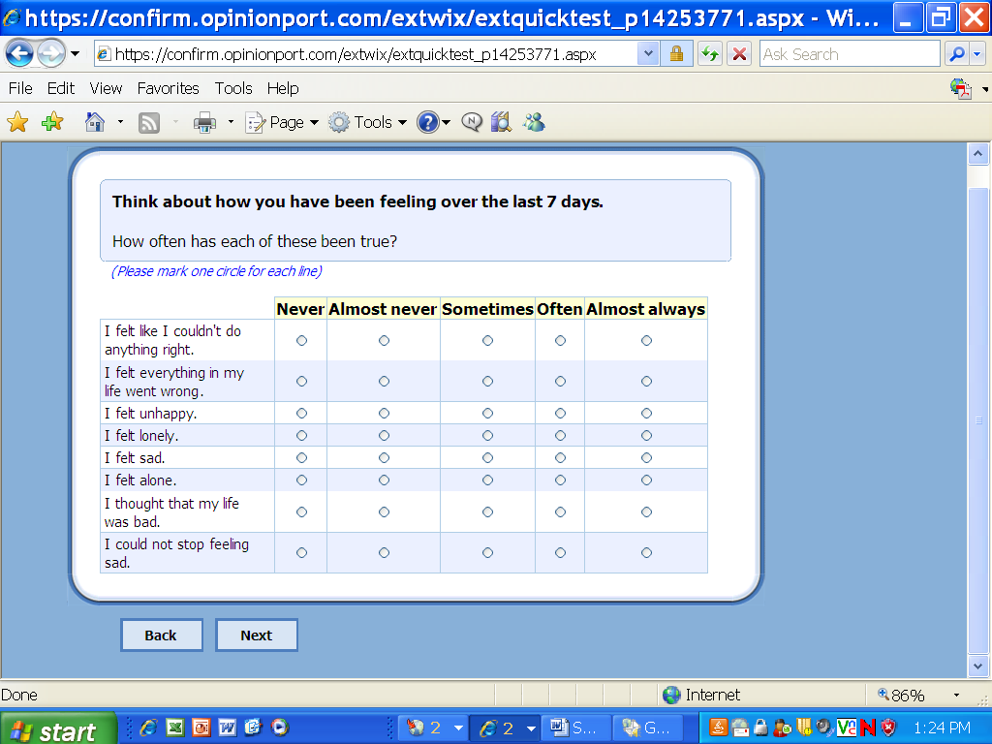Image resolution: width=992 pixels, height=744 pixels.
Task: Open the File menu
Action: click(x=20, y=88)
